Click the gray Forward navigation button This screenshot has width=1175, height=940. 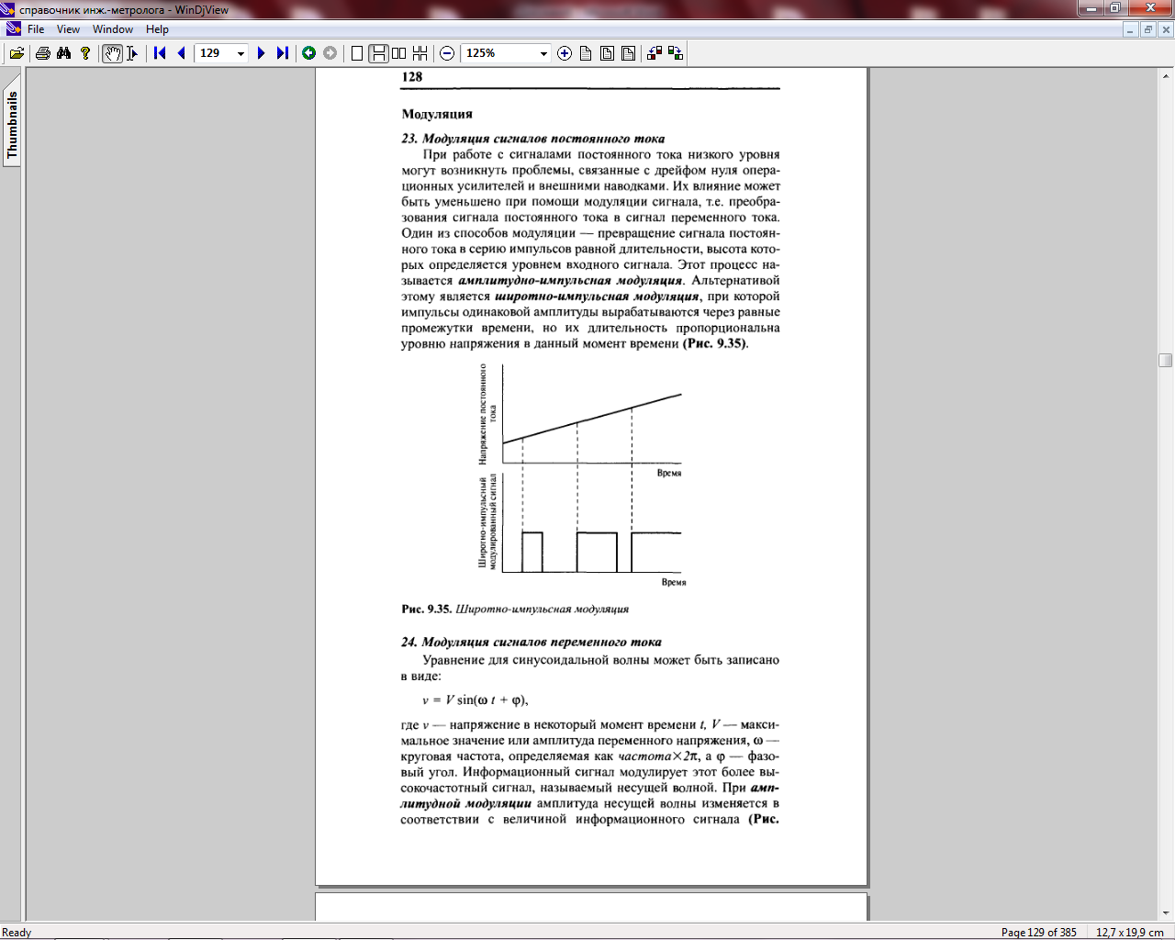330,53
